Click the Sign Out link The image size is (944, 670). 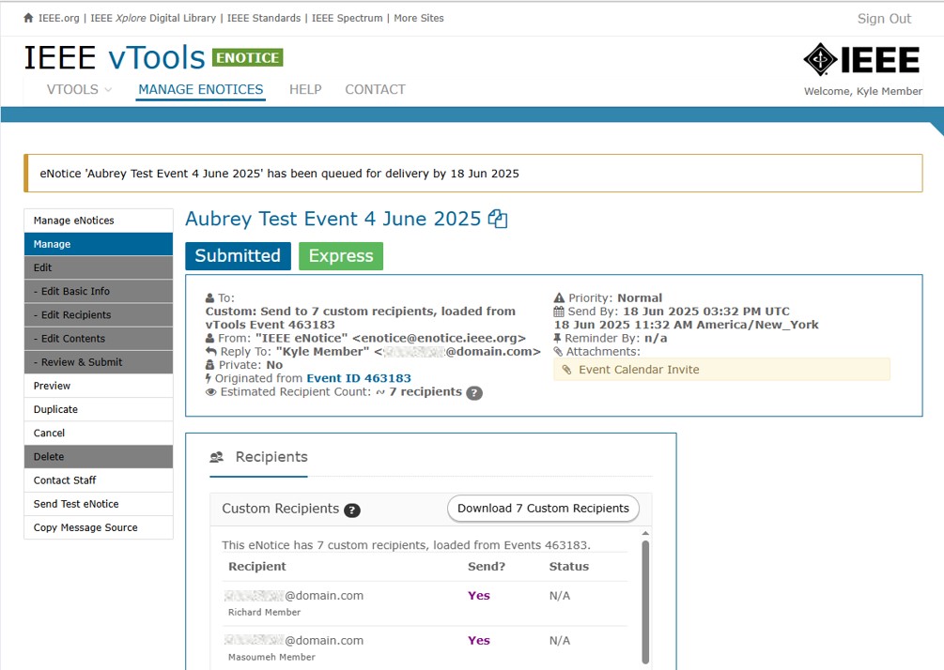pos(884,19)
